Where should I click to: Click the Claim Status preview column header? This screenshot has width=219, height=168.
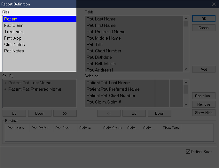[113, 128]
